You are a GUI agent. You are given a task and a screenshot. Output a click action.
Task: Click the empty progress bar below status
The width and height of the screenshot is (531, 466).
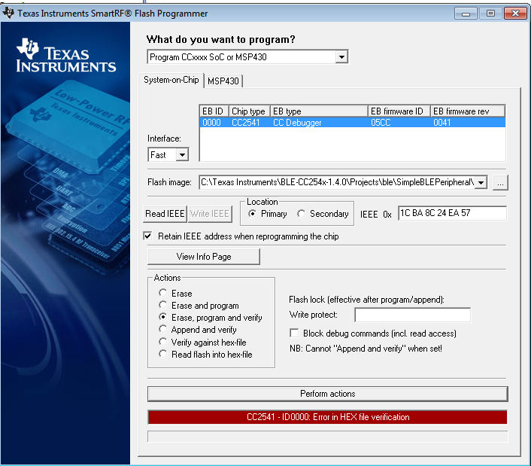[328, 437]
